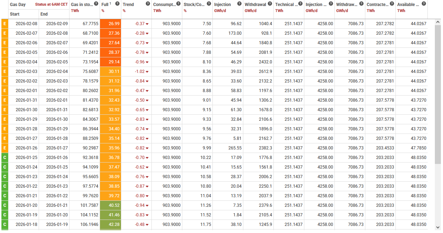Open help icon for Consumption column

coord(178,4)
